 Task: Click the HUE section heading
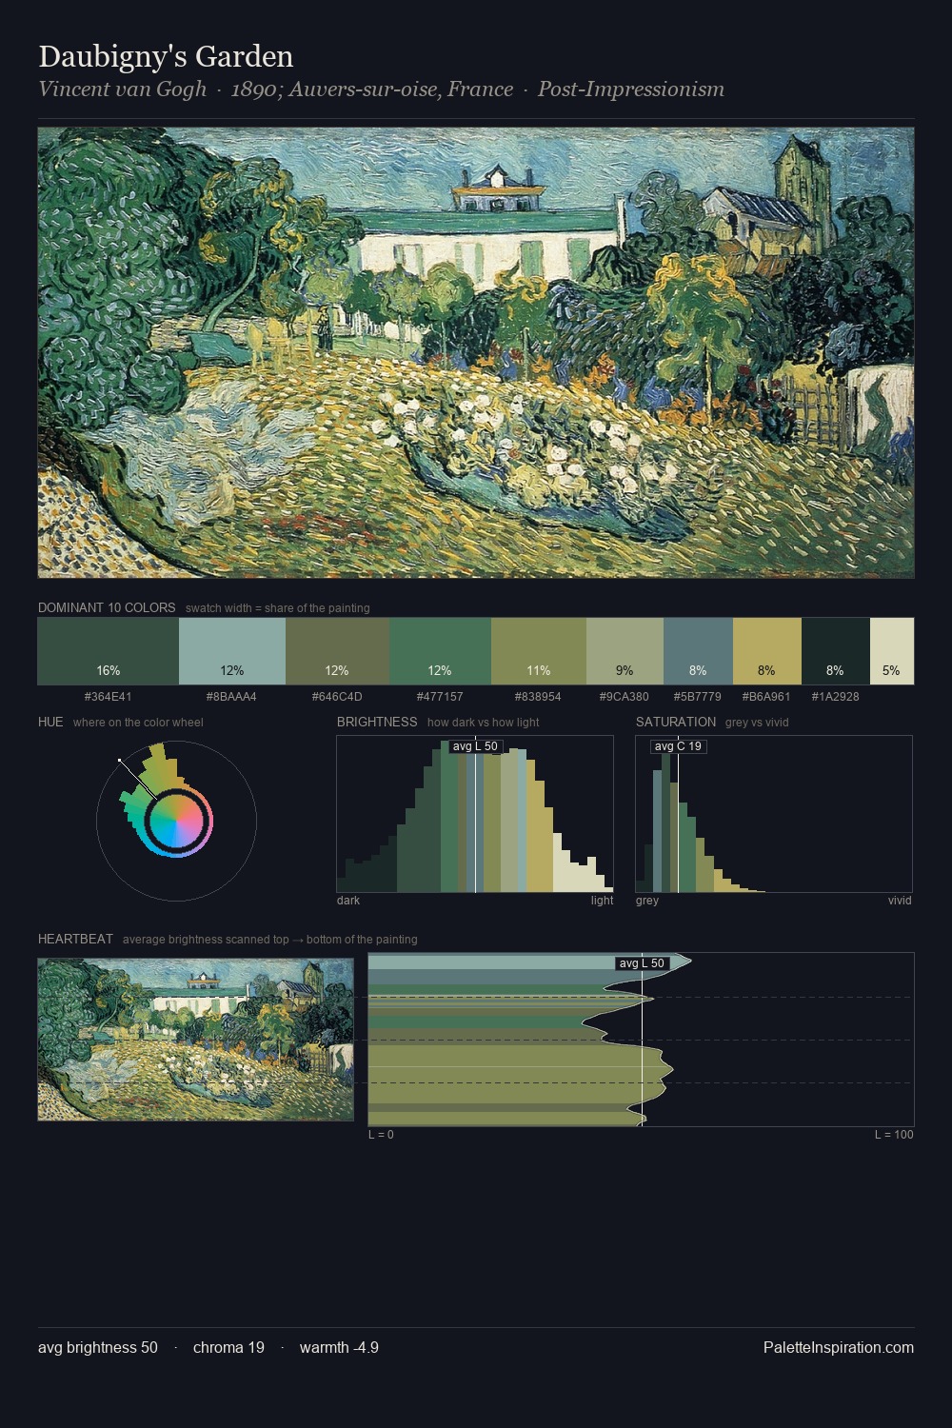click(x=50, y=722)
